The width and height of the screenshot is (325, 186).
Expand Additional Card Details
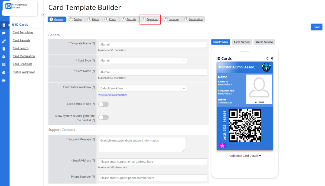point(245,156)
